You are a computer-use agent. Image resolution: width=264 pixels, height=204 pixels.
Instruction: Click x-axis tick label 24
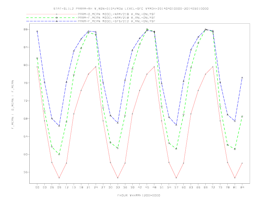pos(96,187)
